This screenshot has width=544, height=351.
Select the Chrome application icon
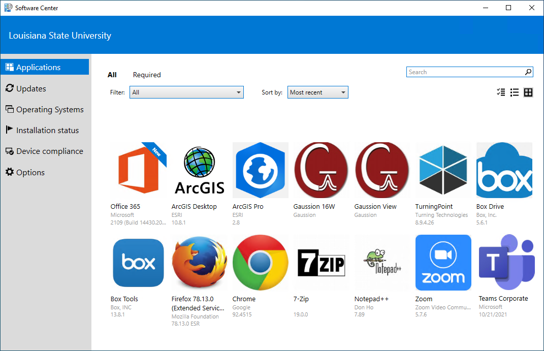(260, 263)
